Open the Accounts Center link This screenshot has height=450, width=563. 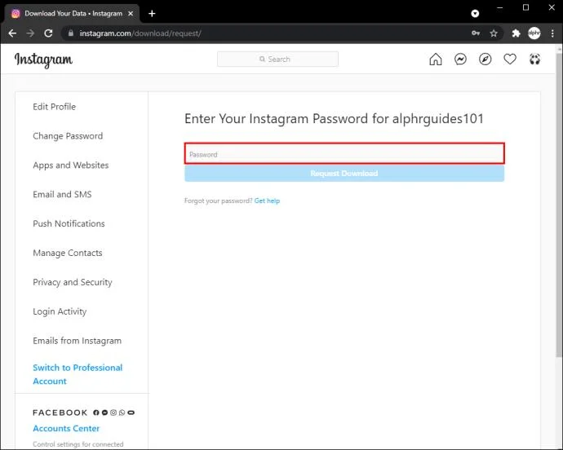pos(66,429)
